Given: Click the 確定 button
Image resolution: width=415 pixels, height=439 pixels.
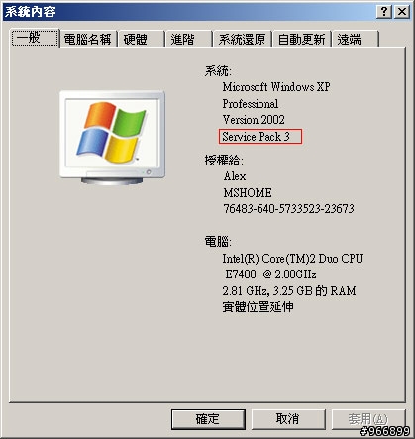Looking at the screenshot, I should (x=208, y=419).
